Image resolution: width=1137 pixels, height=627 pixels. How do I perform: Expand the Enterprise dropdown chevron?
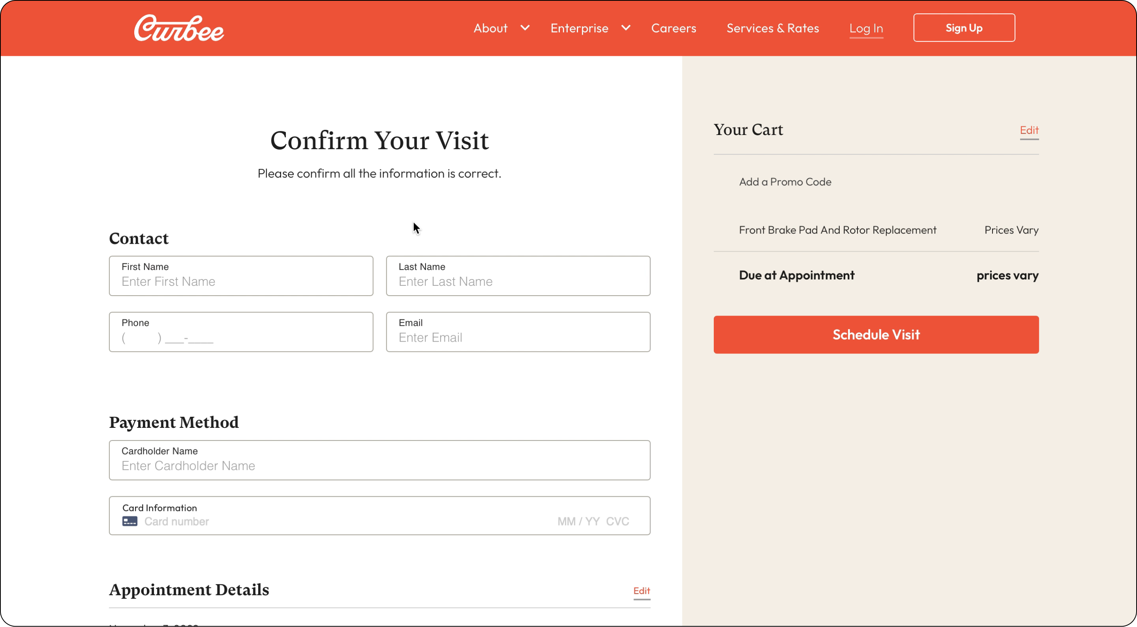pos(626,28)
